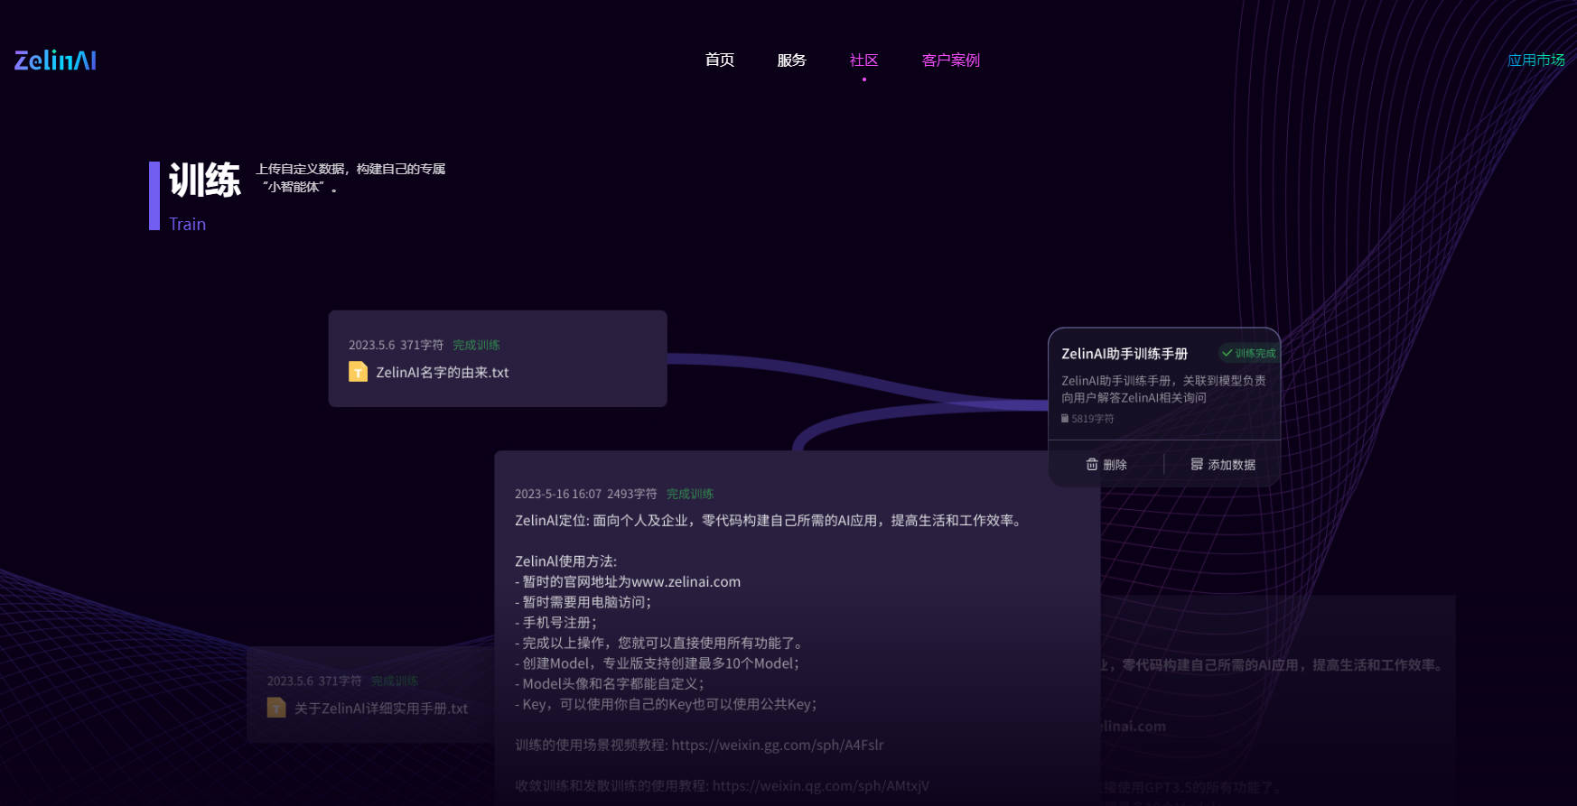Click the 5819字符 count icon
The width and height of the screenshot is (1577, 806).
[x=1065, y=419]
